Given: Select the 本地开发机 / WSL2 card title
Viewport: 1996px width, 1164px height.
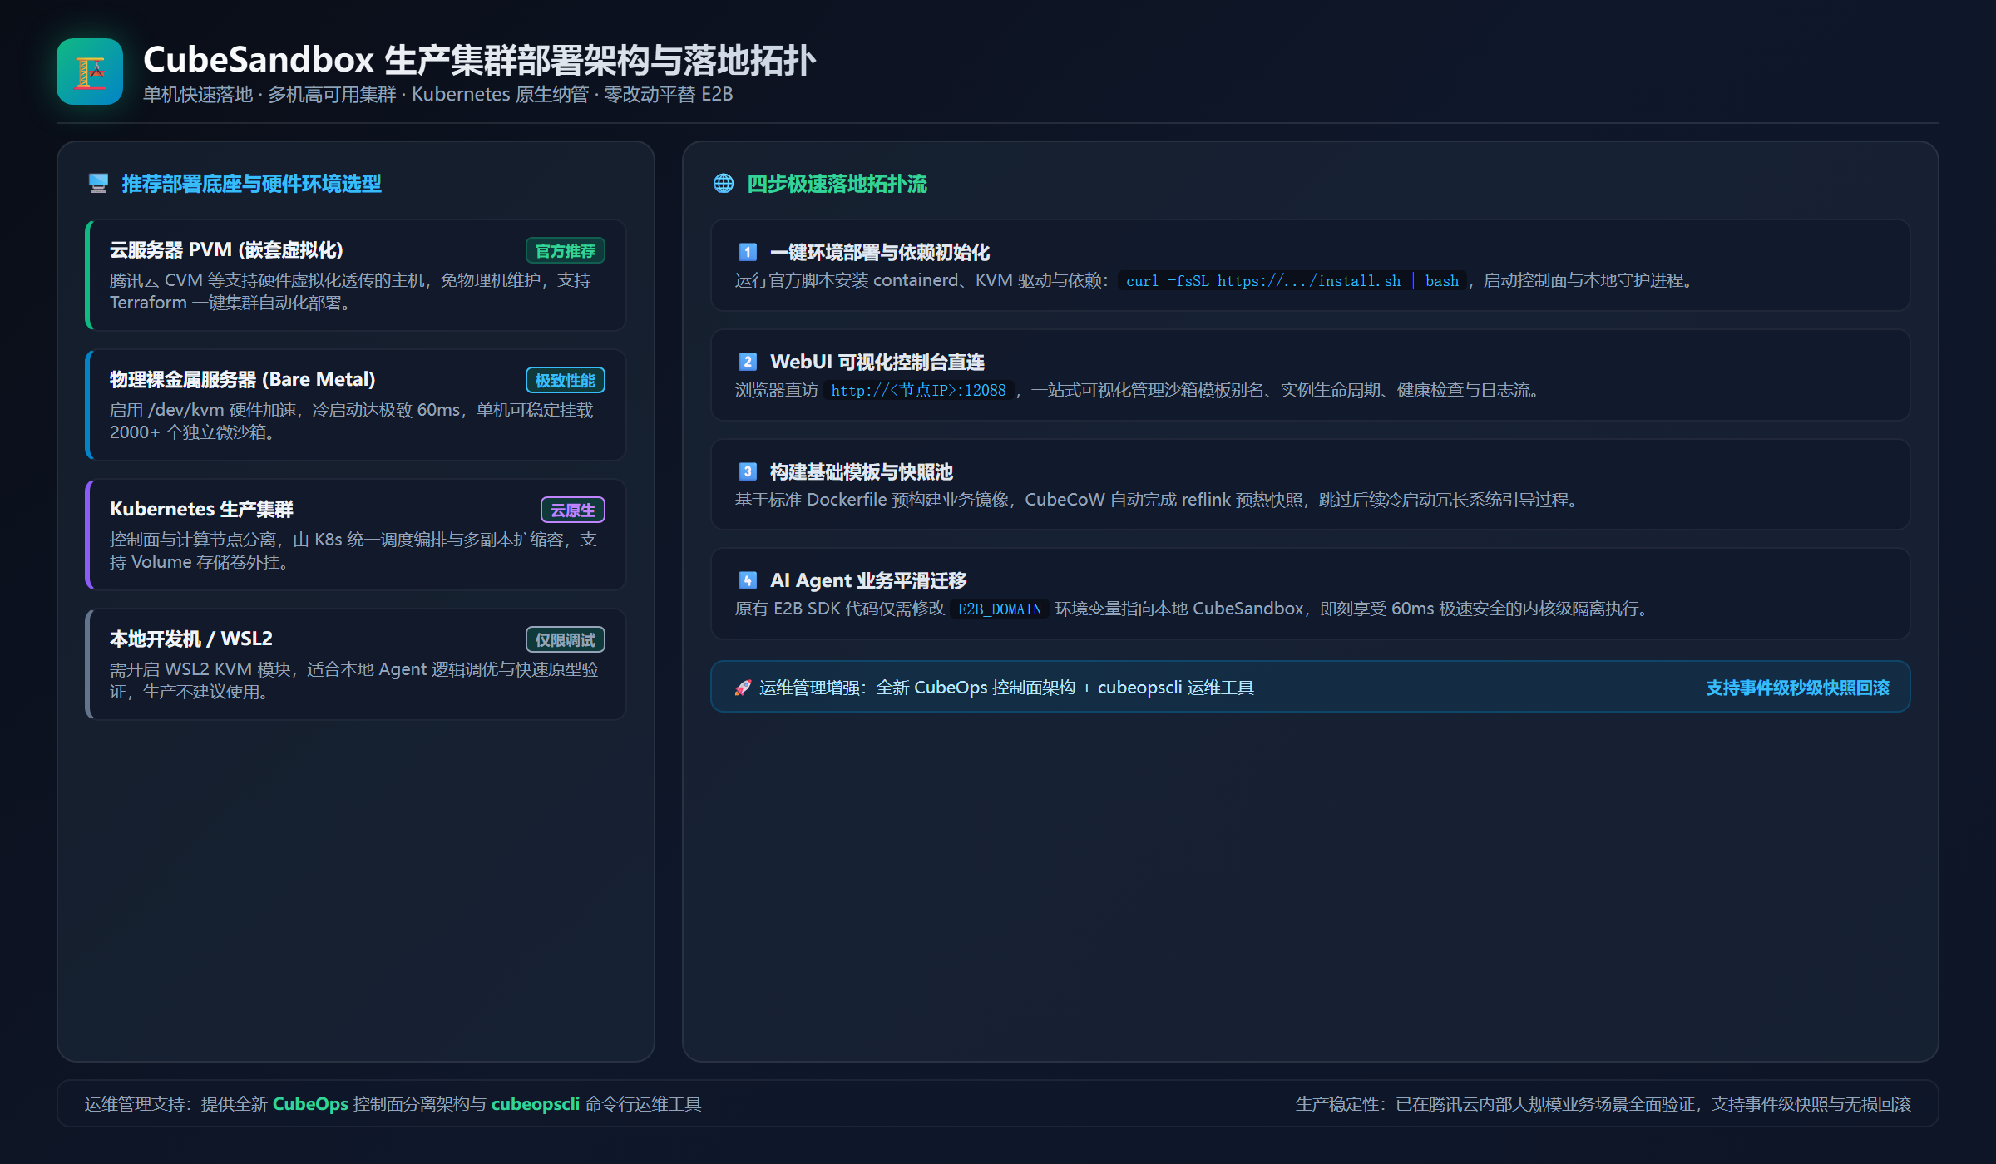Looking at the screenshot, I should 191,639.
